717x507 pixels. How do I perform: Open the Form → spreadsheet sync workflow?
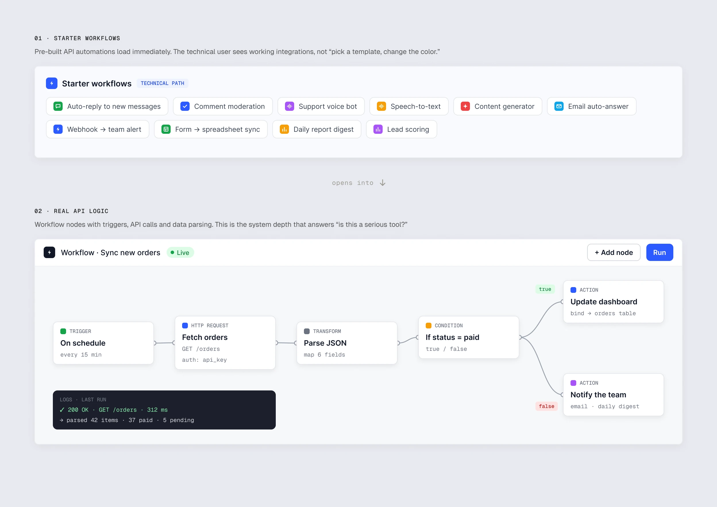tap(211, 129)
